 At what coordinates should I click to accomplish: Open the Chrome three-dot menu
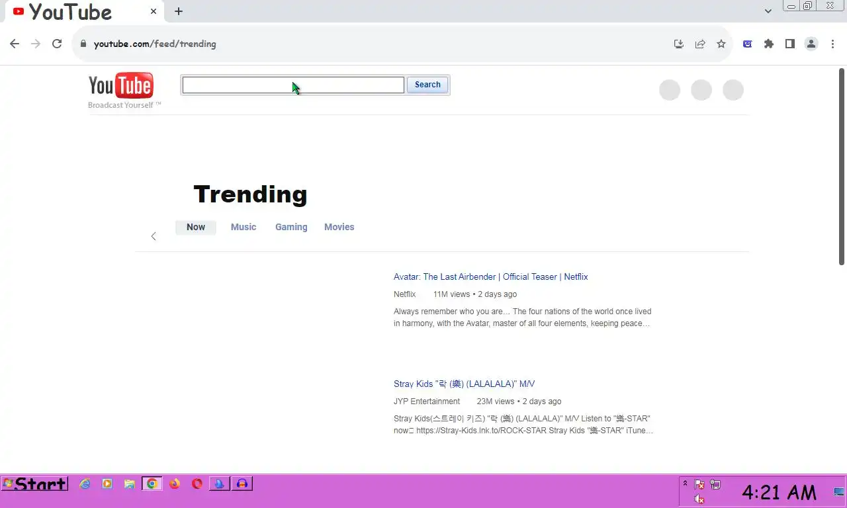[832, 44]
